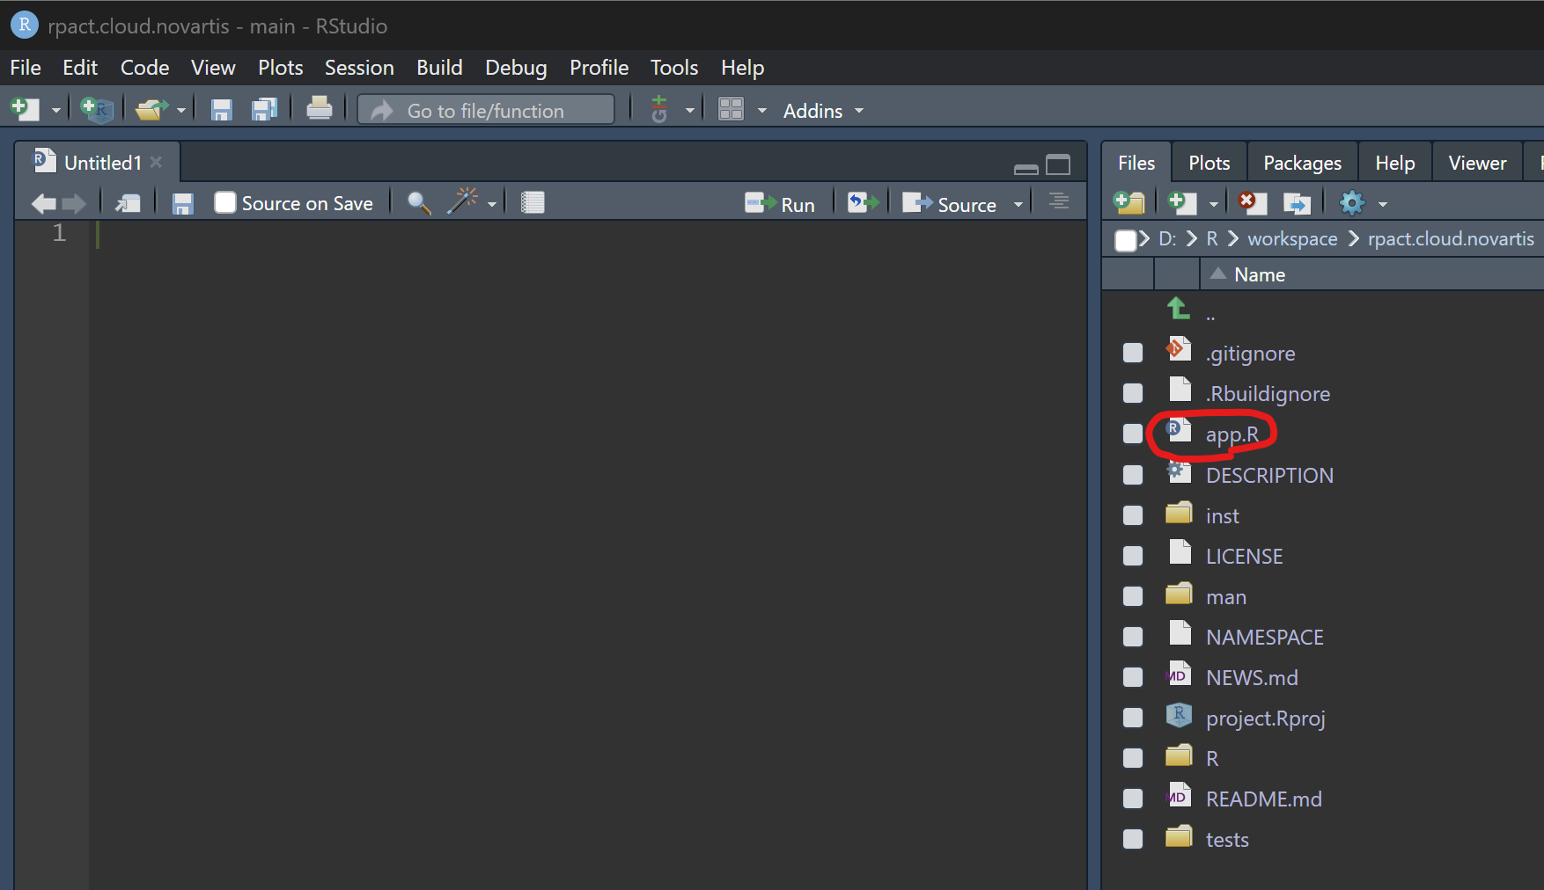Open the Run button to execute code
The height and width of the screenshot is (890, 1544).
coord(781,202)
